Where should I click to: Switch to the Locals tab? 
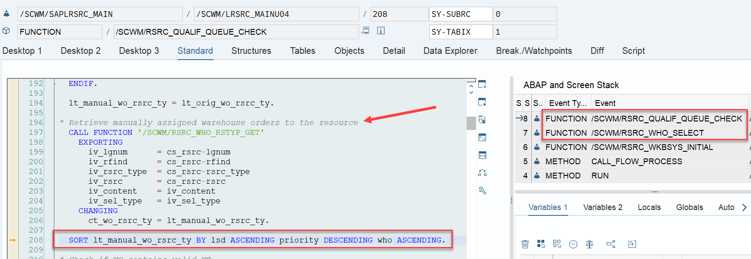coord(649,207)
